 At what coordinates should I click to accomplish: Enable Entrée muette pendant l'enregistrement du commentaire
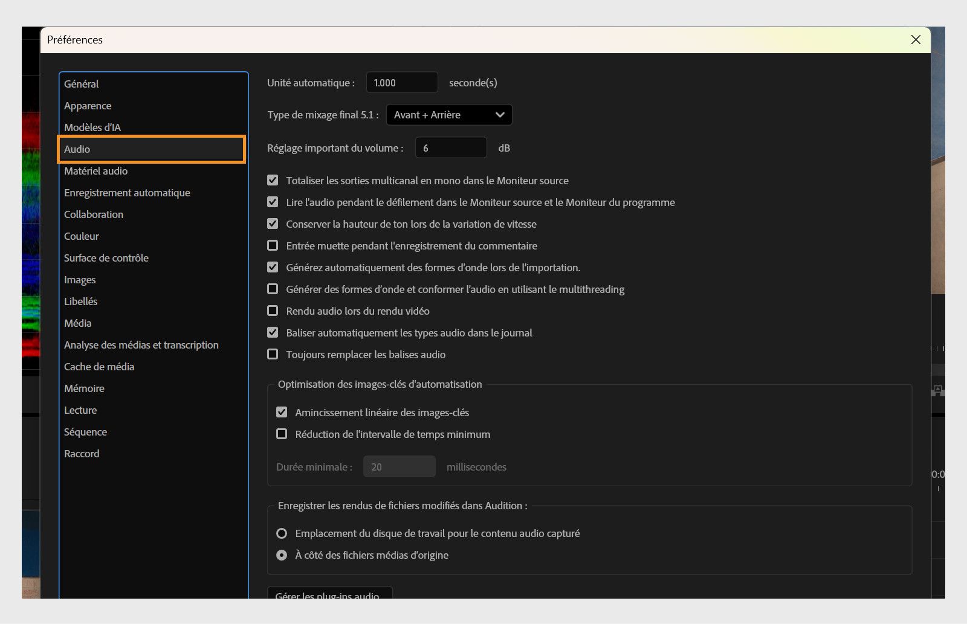point(273,245)
